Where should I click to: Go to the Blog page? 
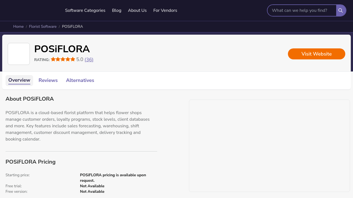click(x=117, y=10)
